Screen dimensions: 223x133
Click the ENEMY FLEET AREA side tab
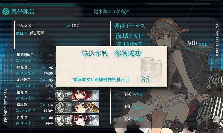(x=217, y=40)
